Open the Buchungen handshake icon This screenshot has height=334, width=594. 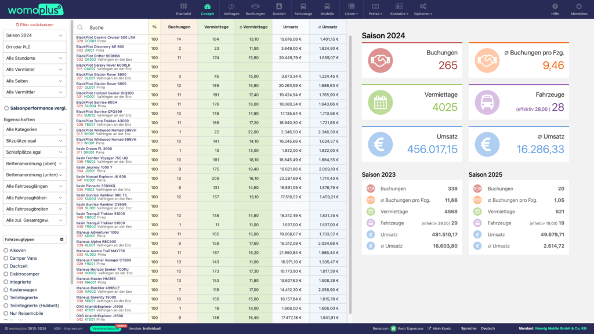coord(255,6)
